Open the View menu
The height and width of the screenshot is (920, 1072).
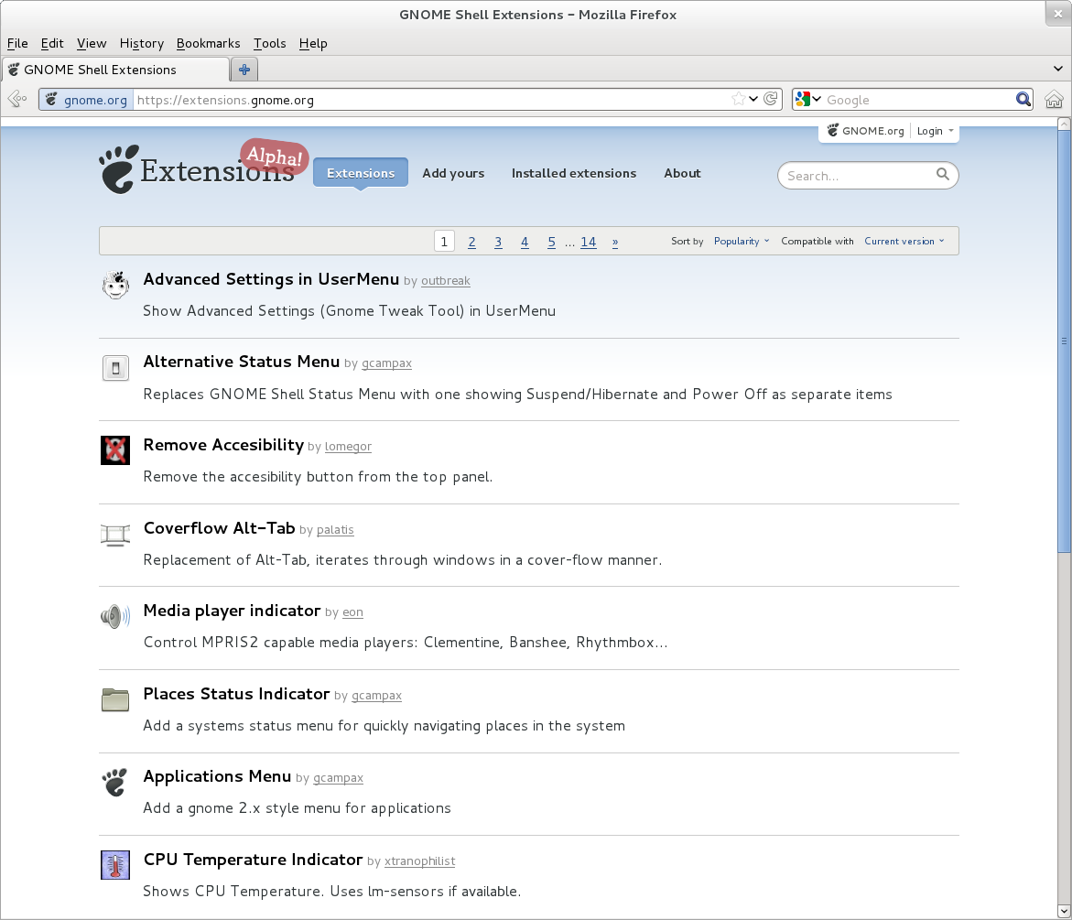coord(92,43)
